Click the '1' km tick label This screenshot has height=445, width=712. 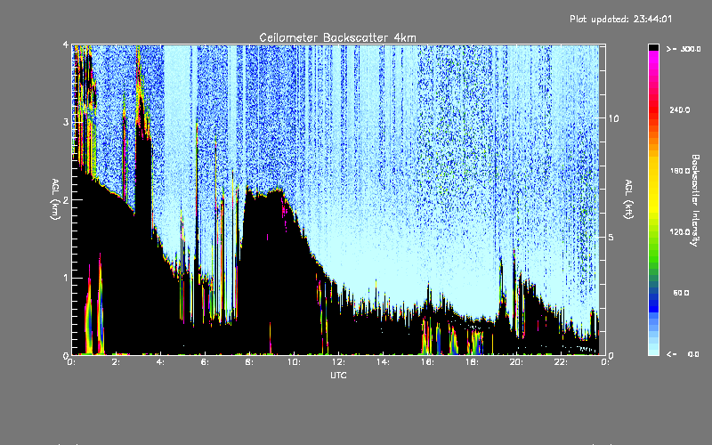(x=66, y=278)
